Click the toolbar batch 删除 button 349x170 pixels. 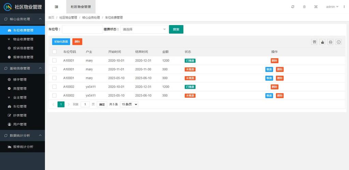[77, 42]
